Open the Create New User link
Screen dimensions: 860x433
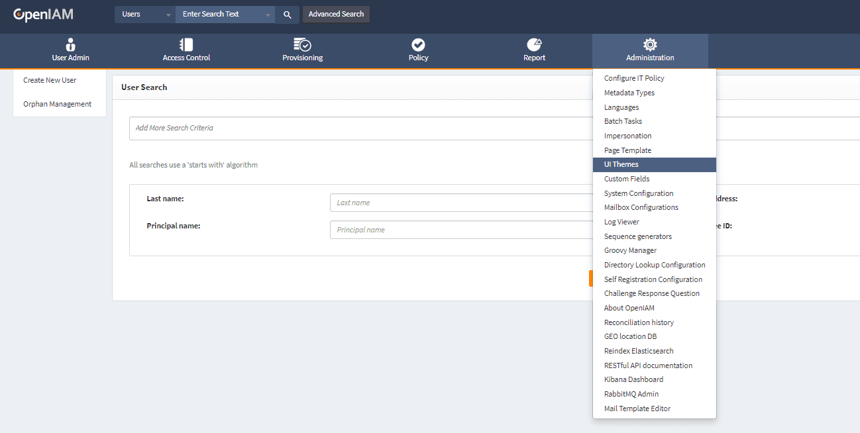(x=50, y=80)
